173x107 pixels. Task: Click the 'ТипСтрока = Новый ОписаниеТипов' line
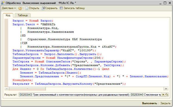pyautogui.click(x=69, y=61)
